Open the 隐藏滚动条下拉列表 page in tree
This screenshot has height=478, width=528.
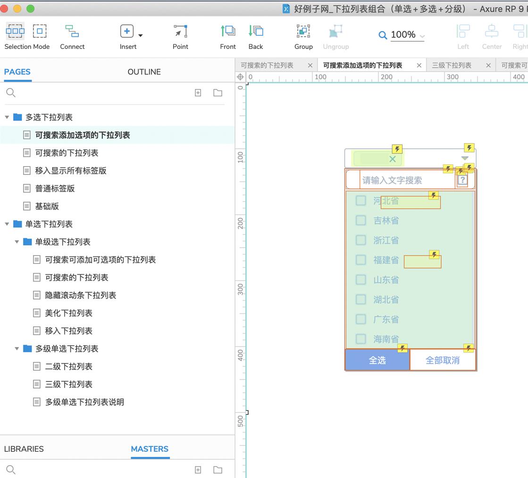pos(80,295)
